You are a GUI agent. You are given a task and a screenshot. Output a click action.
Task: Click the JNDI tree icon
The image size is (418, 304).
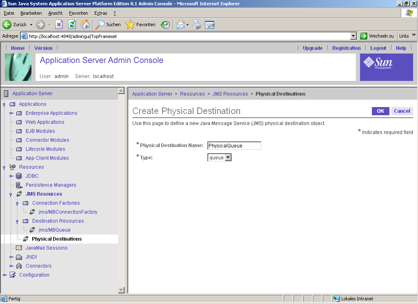pos(19,257)
